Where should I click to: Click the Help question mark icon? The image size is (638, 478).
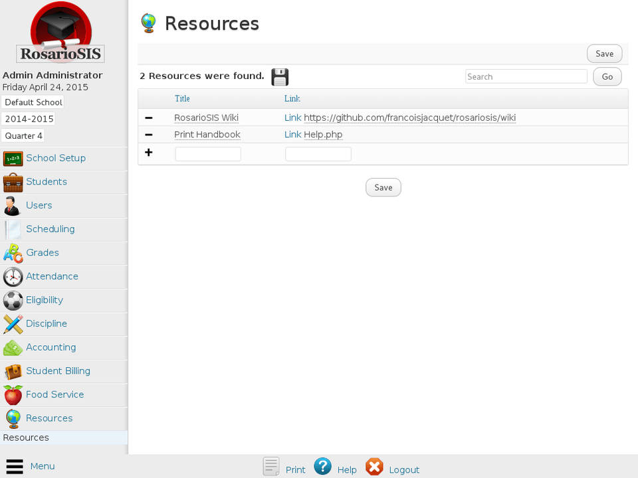(x=323, y=467)
